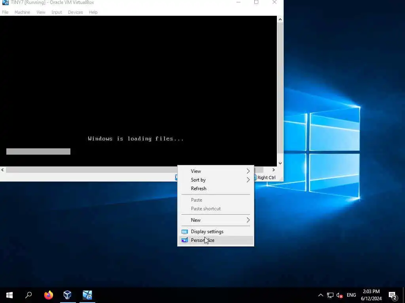Click the Personalize menu icon

pos(185,240)
